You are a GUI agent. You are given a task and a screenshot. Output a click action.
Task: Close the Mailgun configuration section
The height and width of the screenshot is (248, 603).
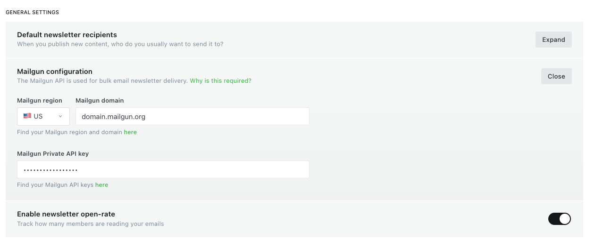click(556, 76)
